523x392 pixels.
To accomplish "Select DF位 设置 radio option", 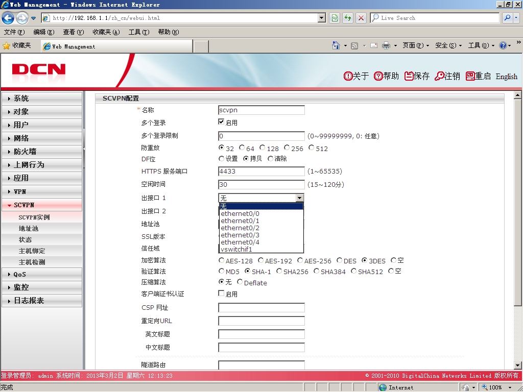I will click(221, 159).
